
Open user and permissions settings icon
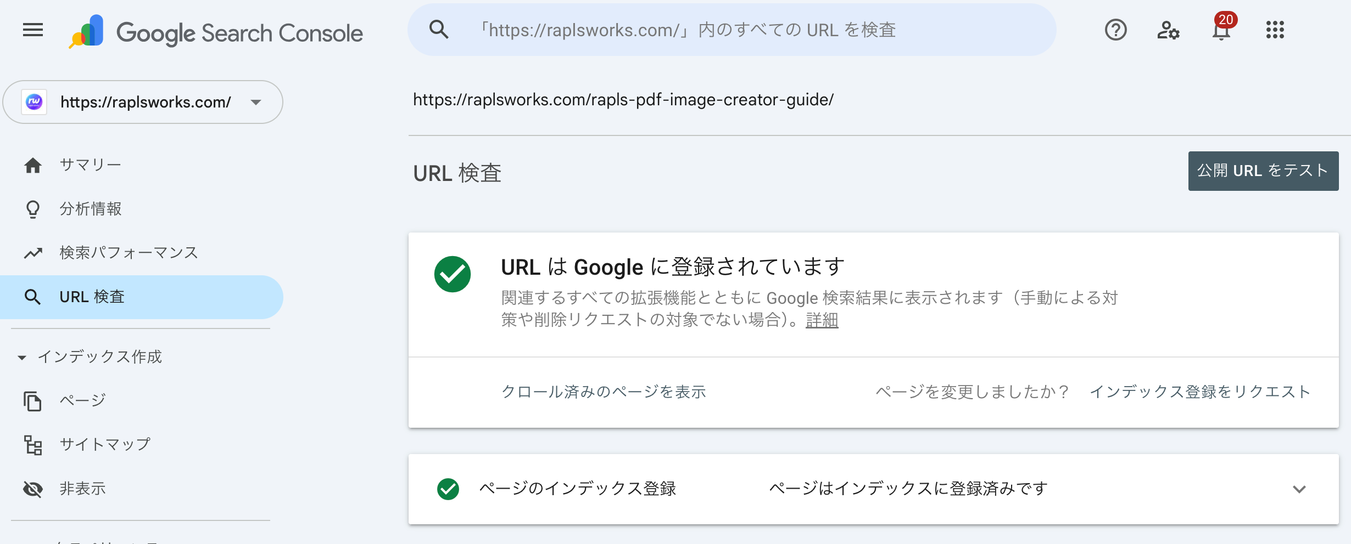click(x=1168, y=30)
